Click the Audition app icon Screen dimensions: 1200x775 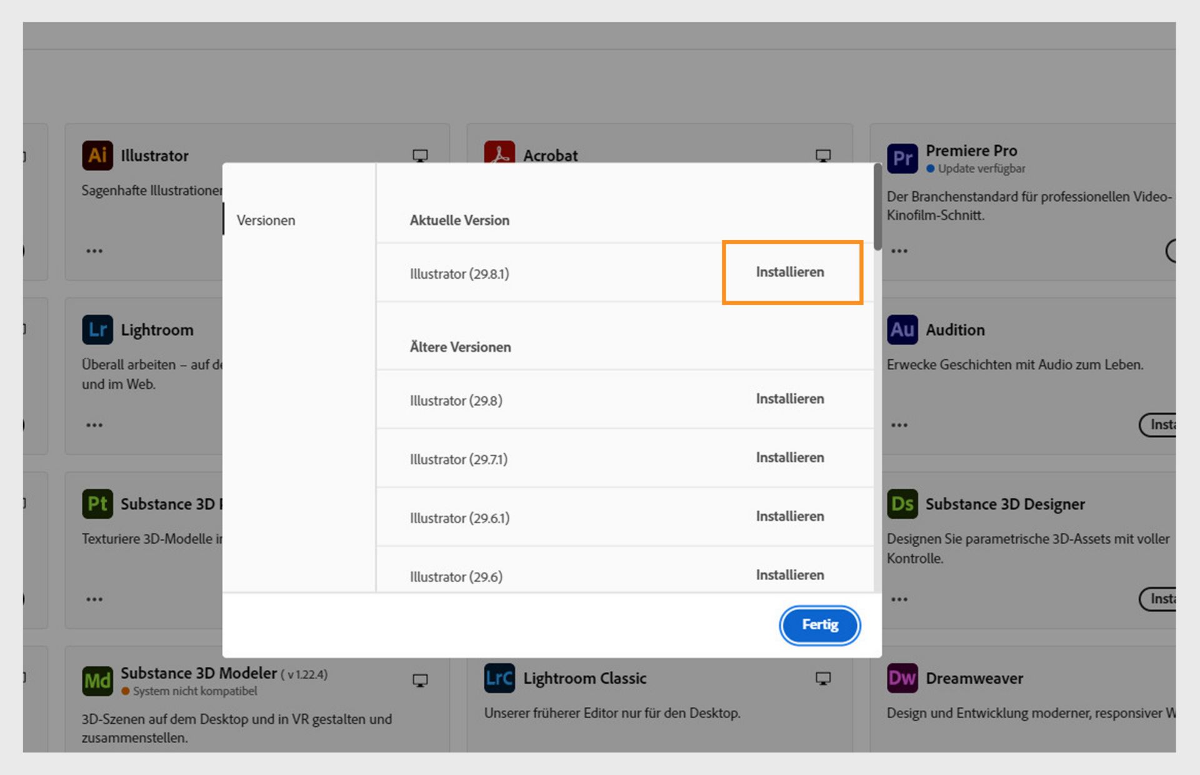click(x=902, y=330)
